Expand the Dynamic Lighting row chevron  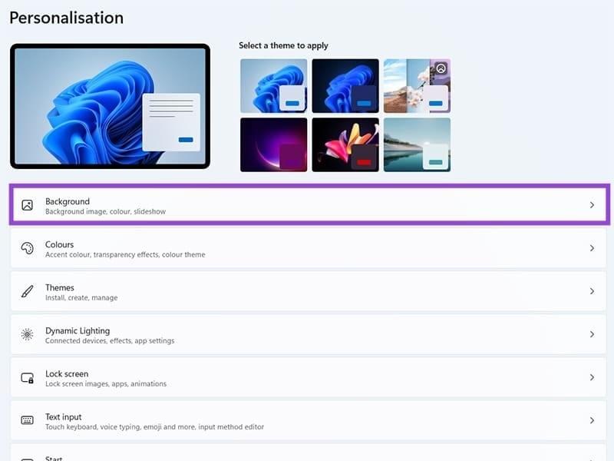pyautogui.click(x=593, y=334)
